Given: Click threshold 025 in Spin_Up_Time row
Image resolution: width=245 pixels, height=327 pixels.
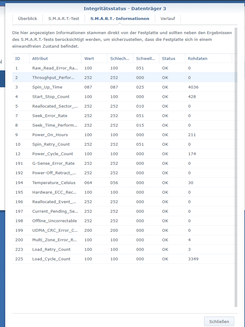Looking at the screenshot, I should click(x=140, y=87).
